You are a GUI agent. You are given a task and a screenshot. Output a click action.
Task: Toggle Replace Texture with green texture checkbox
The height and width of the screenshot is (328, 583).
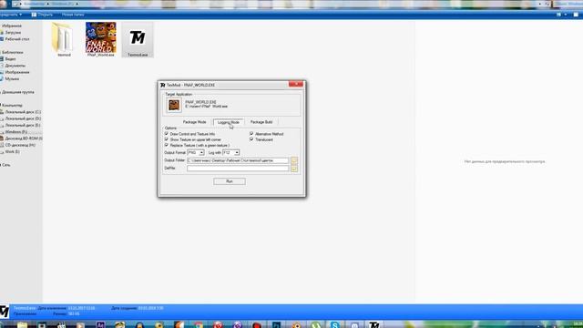167,145
